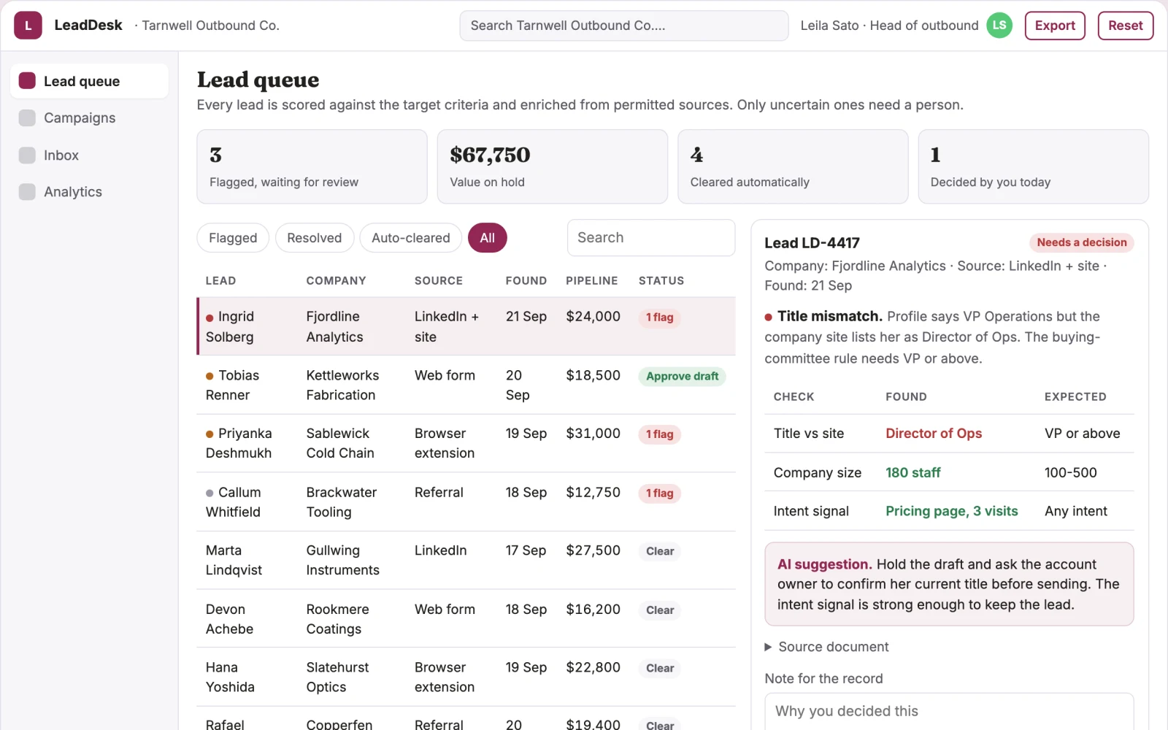1168x730 pixels.
Task: Open the Marta Lindqvist lead
Action: pos(466,561)
